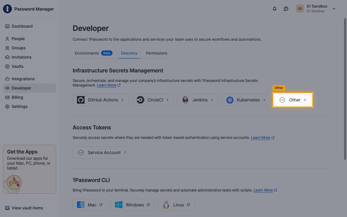The height and width of the screenshot is (217, 347).
Task: Click the SS account avatar
Action: point(300,9)
